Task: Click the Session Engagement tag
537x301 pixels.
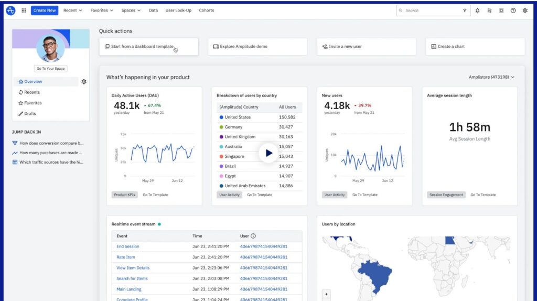Action: (x=446, y=195)
